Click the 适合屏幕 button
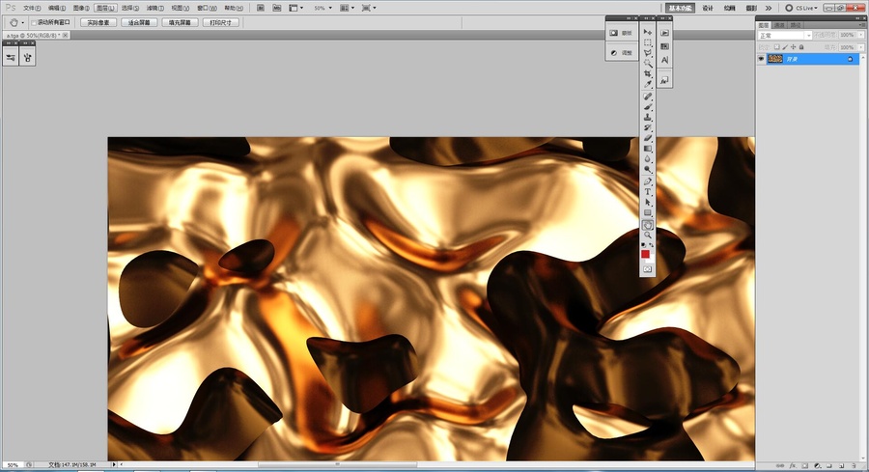This screenshot has width=869, height=472. [x=139, y=23]
